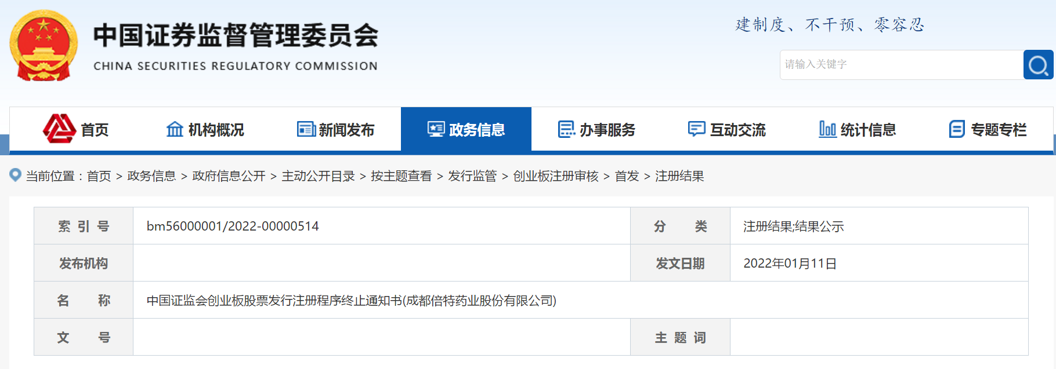Viewport: 1056px width, 369px height.
Task: Click the 发行监管 breadcrumb link
Action: 472,176
